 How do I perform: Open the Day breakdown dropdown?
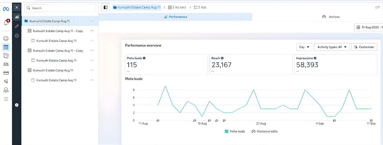[x=304, y=47]
